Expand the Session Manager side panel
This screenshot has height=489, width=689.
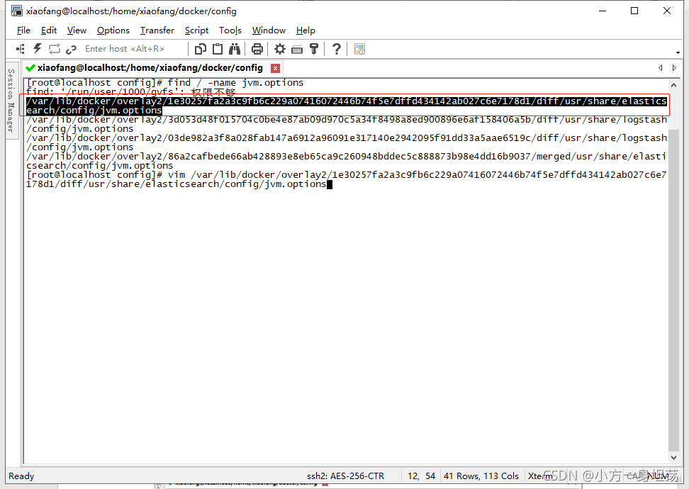click(x=12, y=101)
